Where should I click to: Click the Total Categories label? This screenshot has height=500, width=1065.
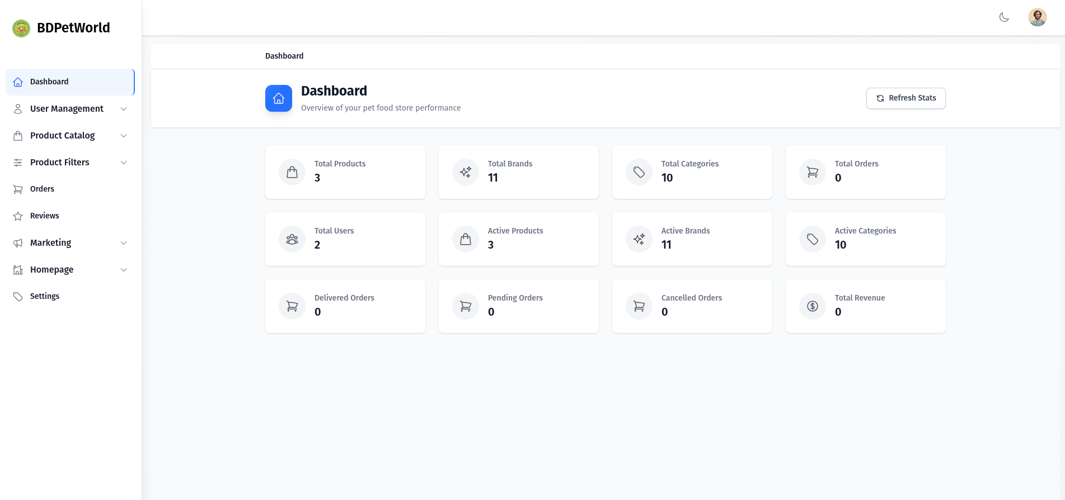[x=690, y=164]
